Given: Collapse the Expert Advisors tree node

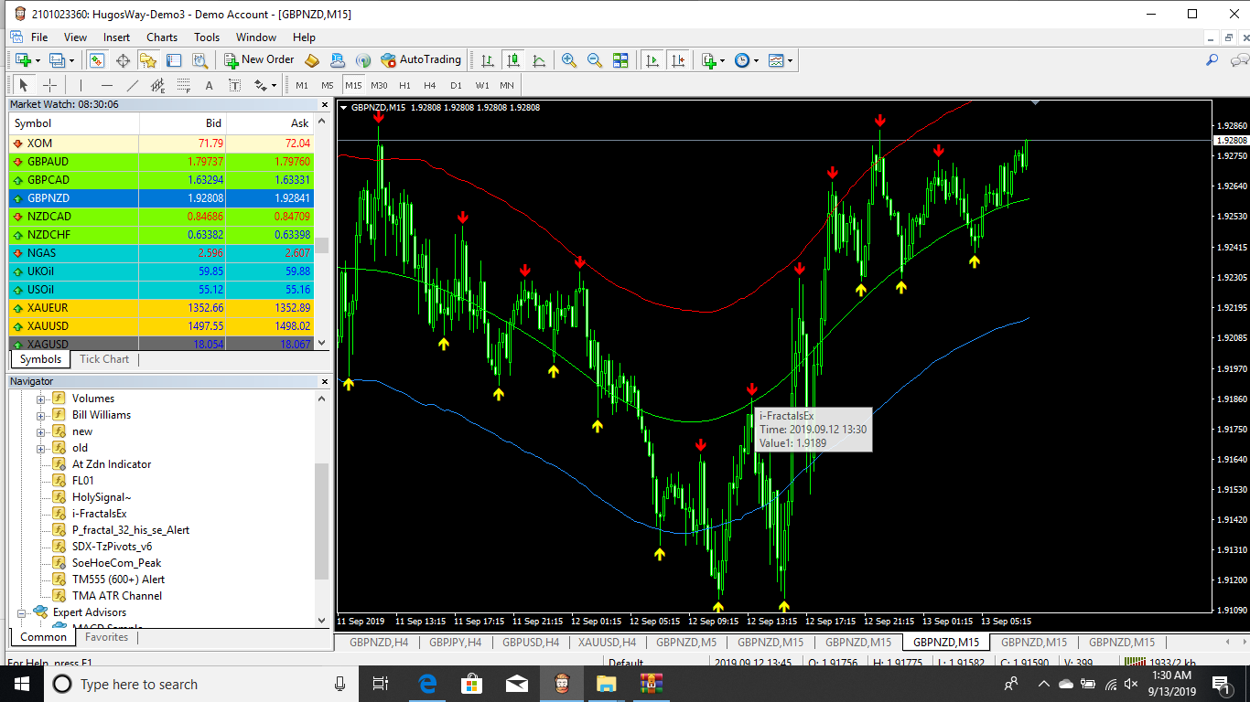Looking at the screenshot, I should (x=23, y=612).
